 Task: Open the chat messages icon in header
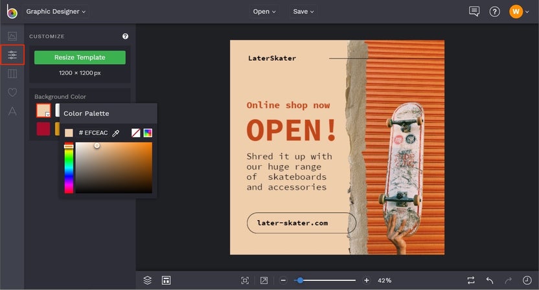[474, 12]
